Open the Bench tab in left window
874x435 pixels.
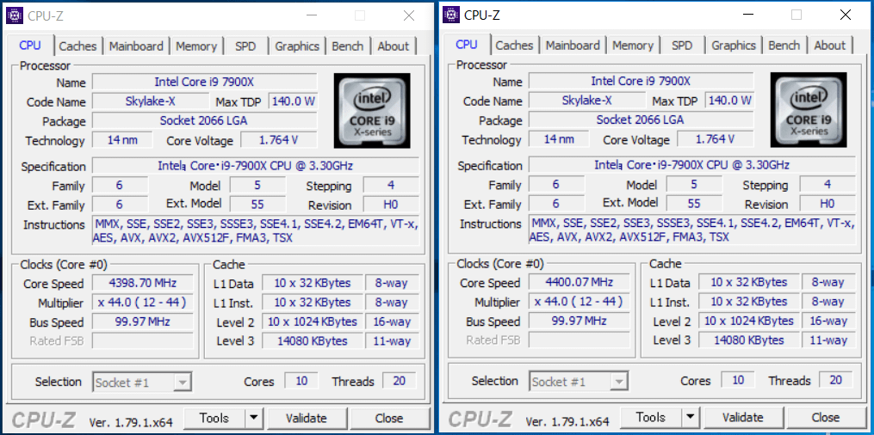click(347, 46)
